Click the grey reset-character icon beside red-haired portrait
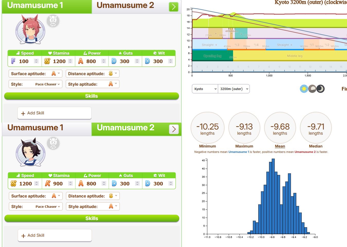The height and width of the screenshot is (247, 347). pos(53,21)
